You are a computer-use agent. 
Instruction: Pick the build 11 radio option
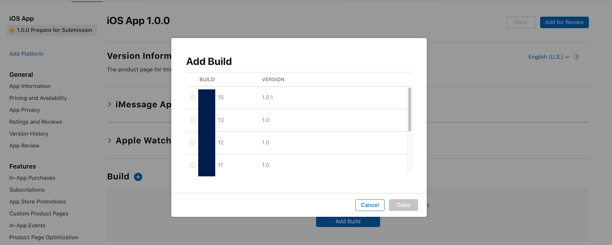(192, 165)
